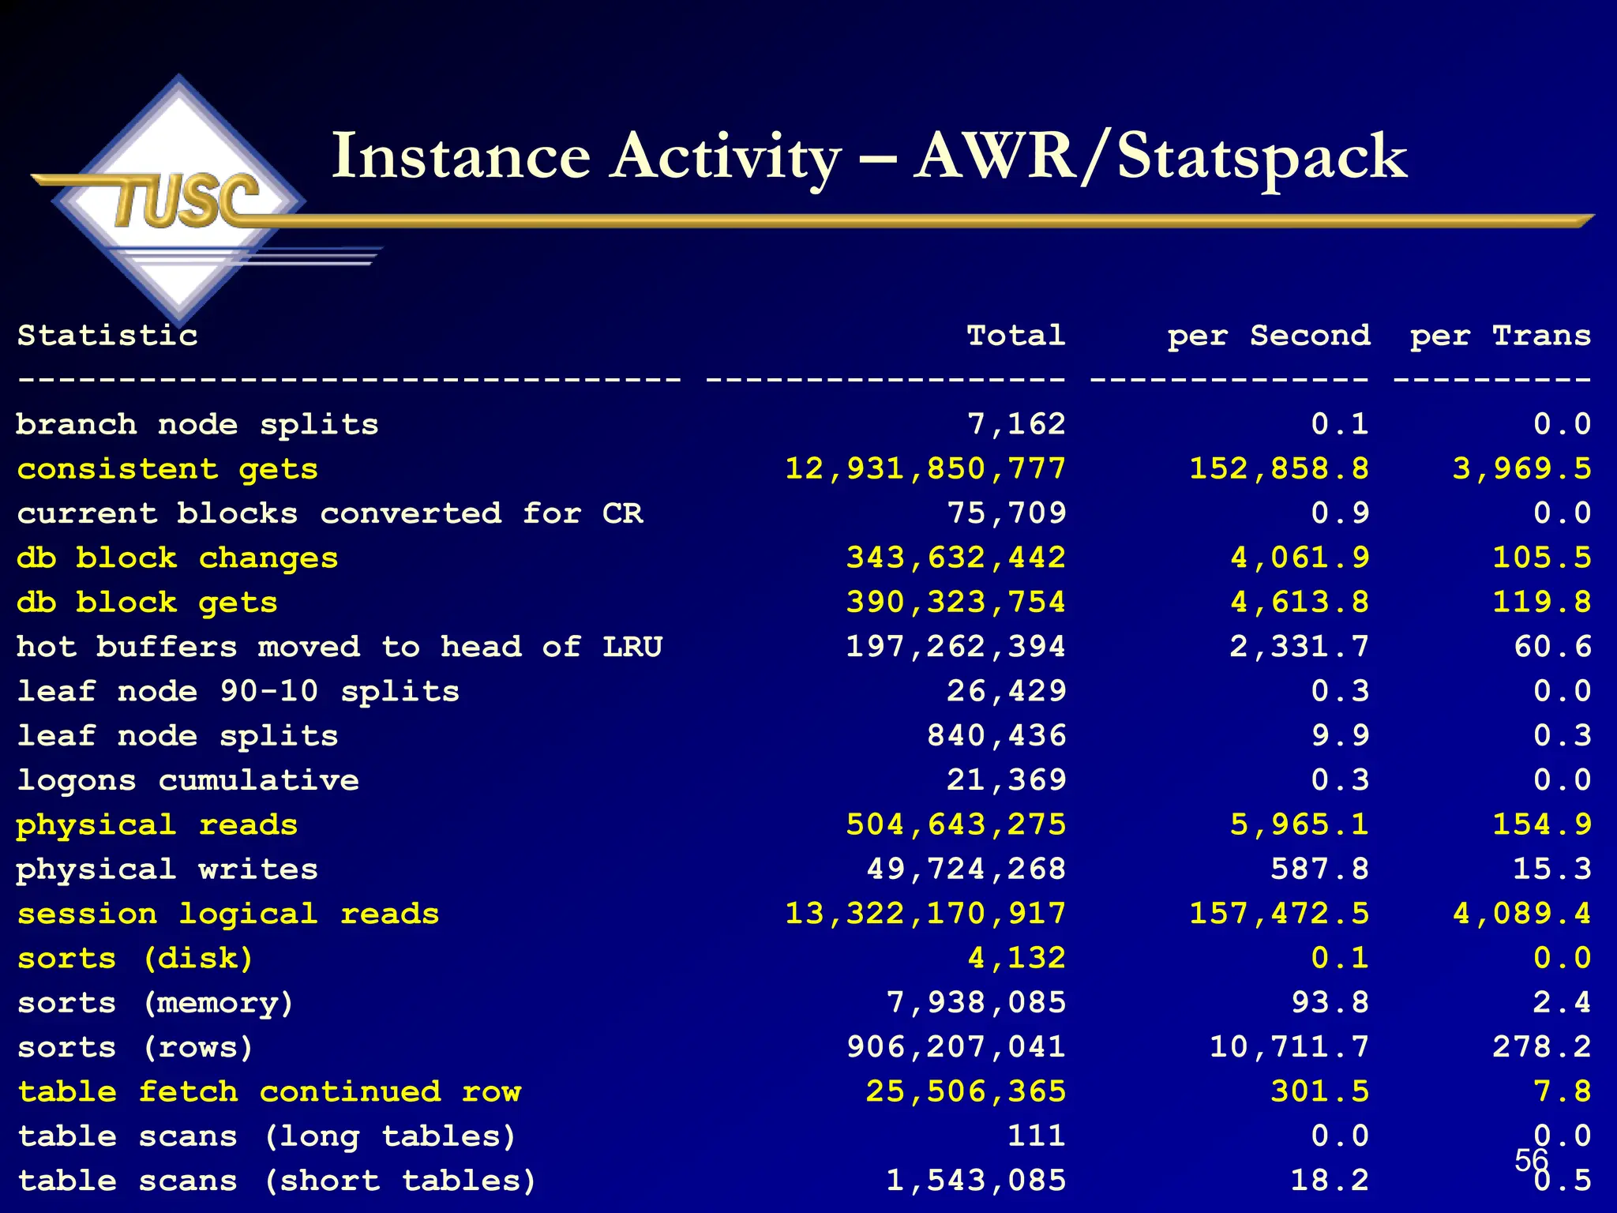Click per-trans value 278.2
Image resolution: width=1617 pixels, height=1213 pixels.
1542,1047
